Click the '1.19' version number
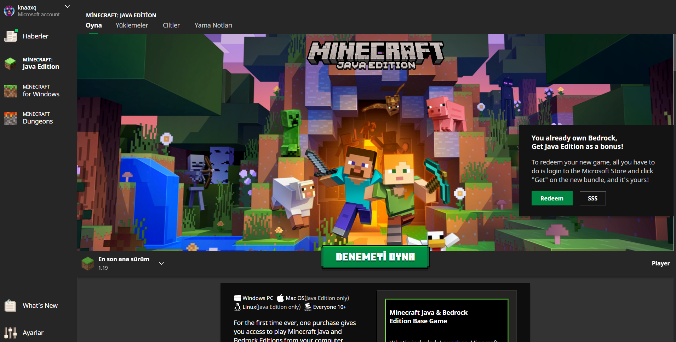676x342 pixels. click(x=103, y=268)
